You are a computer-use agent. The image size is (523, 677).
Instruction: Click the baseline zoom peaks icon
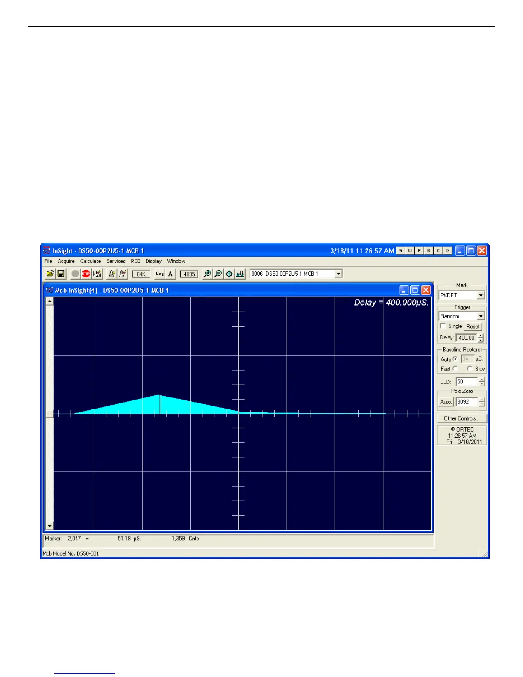tap(240, 274)
